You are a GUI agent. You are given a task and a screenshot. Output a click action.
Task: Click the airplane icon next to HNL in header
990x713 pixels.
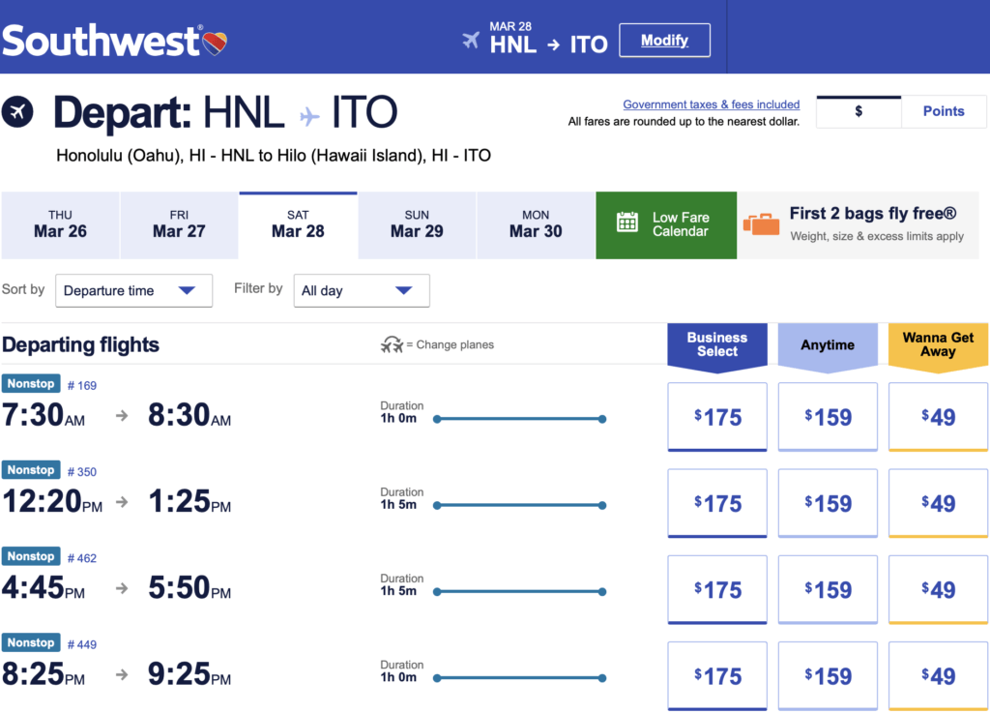471,41
